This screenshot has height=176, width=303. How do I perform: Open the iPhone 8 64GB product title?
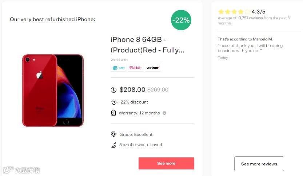point(147,45)
